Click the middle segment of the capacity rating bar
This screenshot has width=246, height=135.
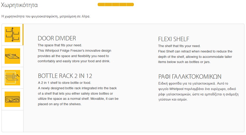tap(116, 5)
